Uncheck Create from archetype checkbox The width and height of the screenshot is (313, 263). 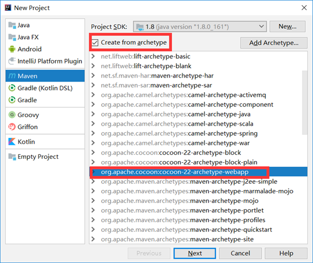[95, 42]
